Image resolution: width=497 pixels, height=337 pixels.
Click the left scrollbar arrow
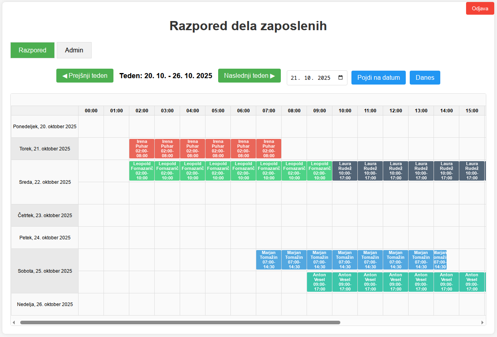14,322
